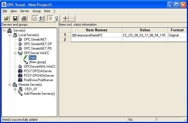Viewport: 188px width, 123px height.
Task: Select Local Server(s) tree label
Action: (29, 35)
